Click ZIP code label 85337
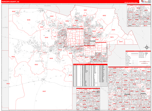Viewport: 152px width, 111px height. [x=44, y=91]
